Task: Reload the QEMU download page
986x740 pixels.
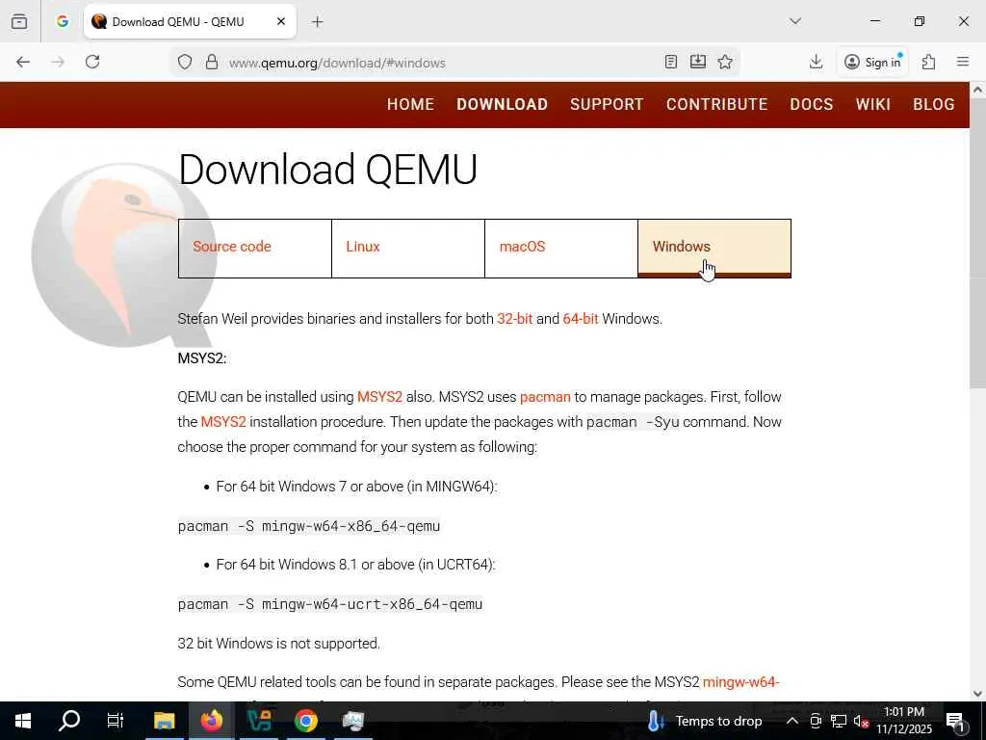Action: click(92, 62)
